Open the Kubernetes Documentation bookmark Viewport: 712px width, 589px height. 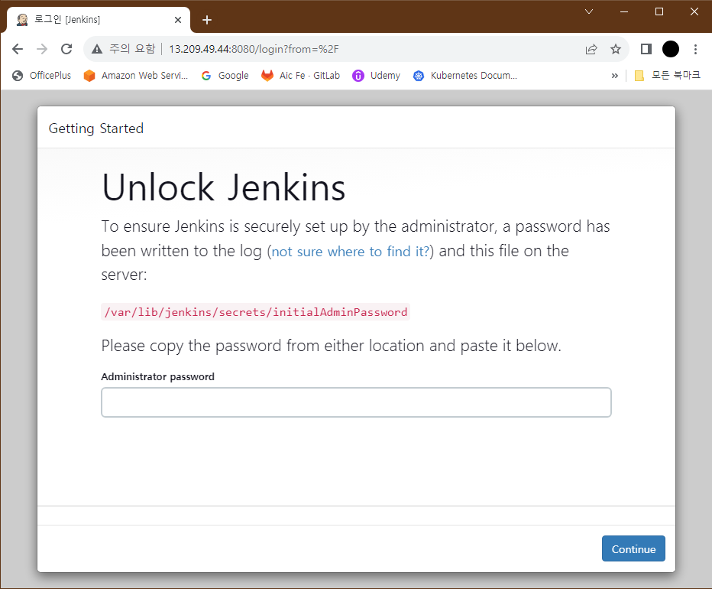pos(465,76)
